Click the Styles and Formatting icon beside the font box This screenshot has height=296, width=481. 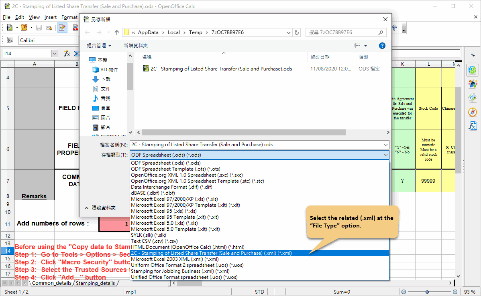point(10,40)
